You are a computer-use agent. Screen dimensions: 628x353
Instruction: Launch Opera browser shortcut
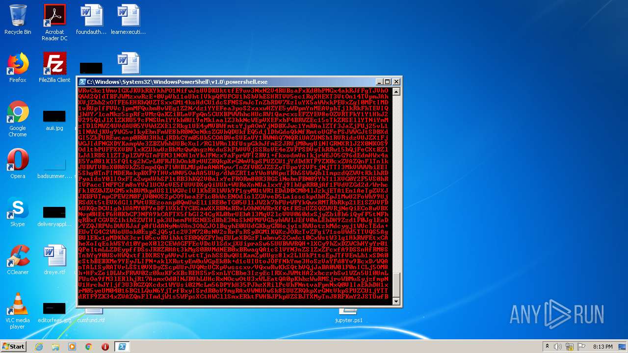(x=18, y=164)
